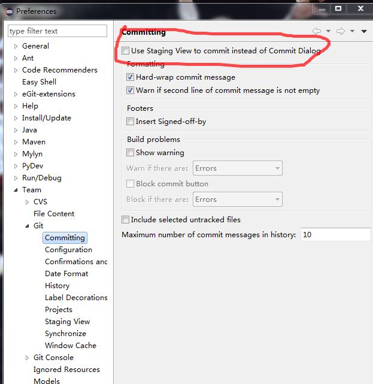Open Git Configuration page

(x=68, y=250)
